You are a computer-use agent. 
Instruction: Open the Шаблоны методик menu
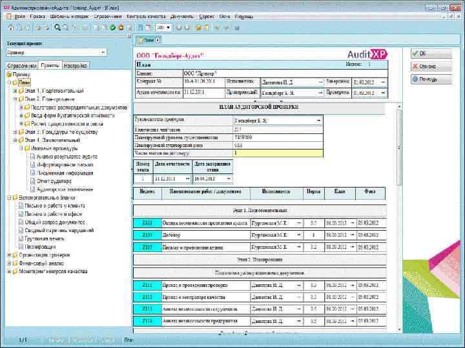coord(69,17)
